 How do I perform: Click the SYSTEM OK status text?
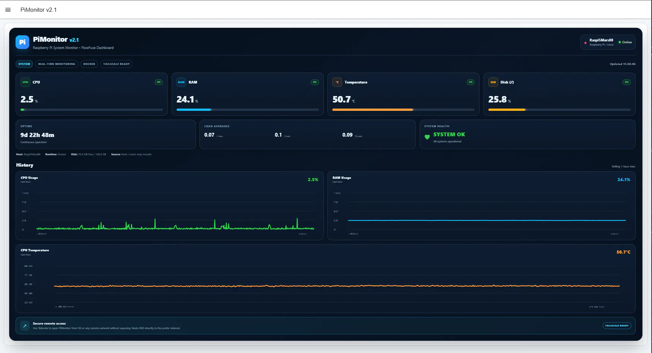449,135
